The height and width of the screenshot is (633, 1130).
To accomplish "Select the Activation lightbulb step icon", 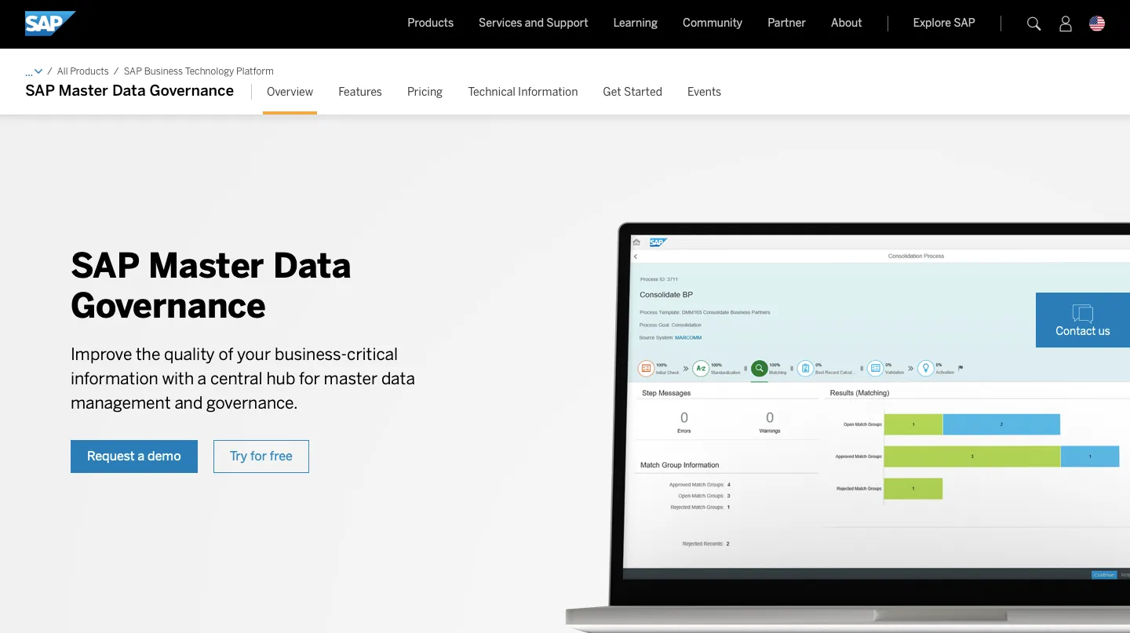I will (x=926, y=368).
